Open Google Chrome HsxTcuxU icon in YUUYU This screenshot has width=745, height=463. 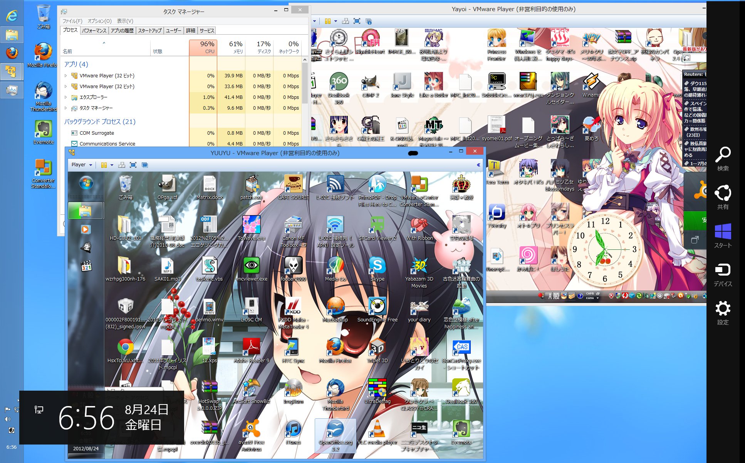coord(125,350)
